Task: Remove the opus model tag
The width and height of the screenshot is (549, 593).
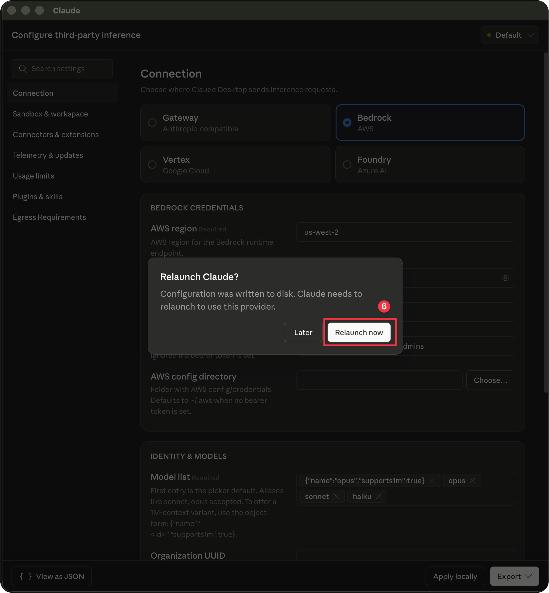Action: click(473, 480)
